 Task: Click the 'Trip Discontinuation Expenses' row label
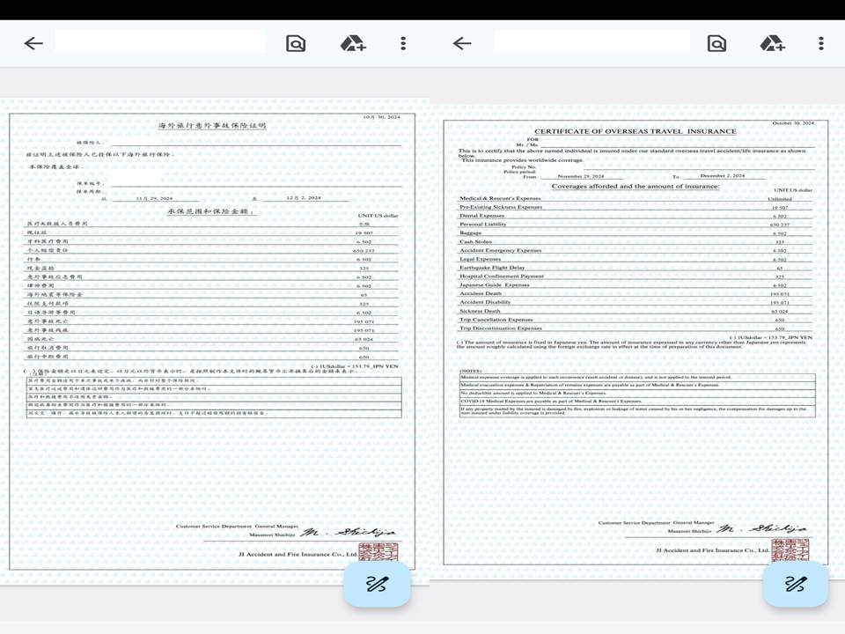(501, 328)
